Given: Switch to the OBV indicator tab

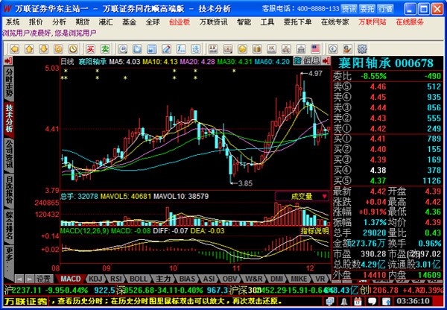Looking at the screenshot, I should tap(229, 279).
